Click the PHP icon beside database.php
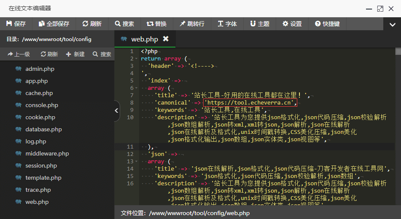This screenshot has width=401, height=219. point(19,129)
